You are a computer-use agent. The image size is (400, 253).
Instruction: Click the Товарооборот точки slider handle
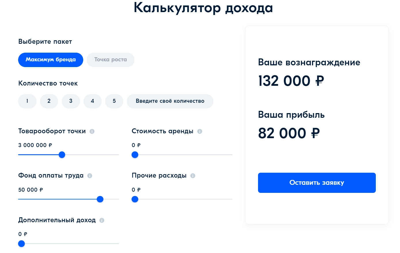pos(62,155)
